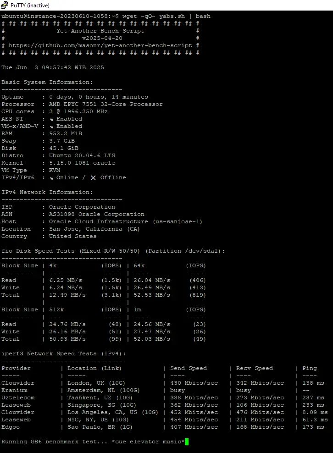Click the check mark beside AES-NI Enabled
Viewport: 333px width, 453px height.
pyautogui.click(x=51, y=119)
